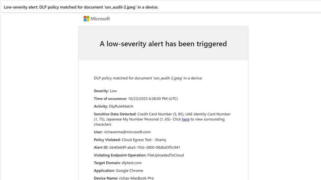Select the Time of occurence timestamp value
Viewport: 321px width, 180px height.
153,99
